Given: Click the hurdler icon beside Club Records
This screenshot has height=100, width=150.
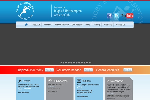Looking at the screenshot, I should [x=50, y=80].
